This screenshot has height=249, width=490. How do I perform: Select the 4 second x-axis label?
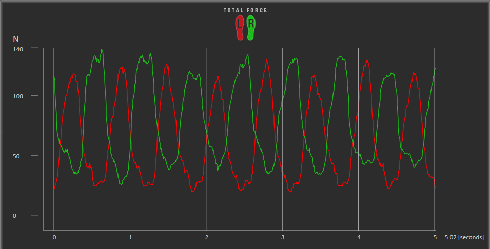pyautogui.click(x=359, y=238)
